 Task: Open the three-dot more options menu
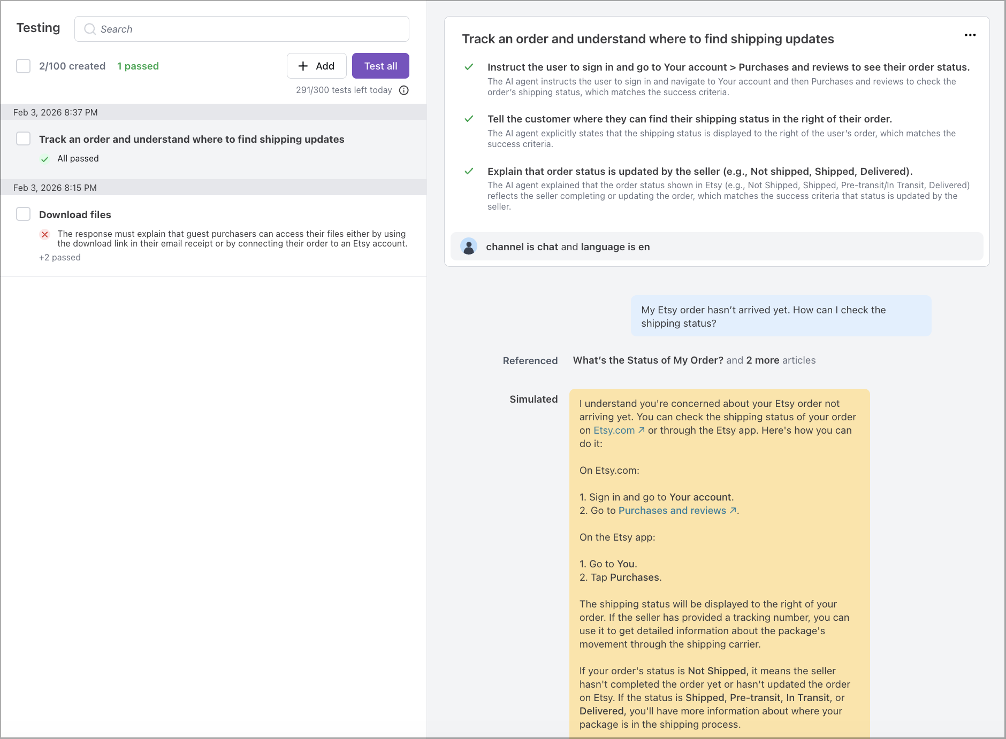pyautogui.click(x=970, y=35)
